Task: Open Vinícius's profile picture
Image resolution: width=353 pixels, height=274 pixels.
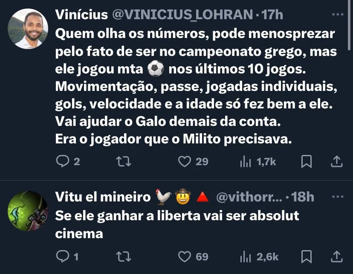Action: pos(28,29)
